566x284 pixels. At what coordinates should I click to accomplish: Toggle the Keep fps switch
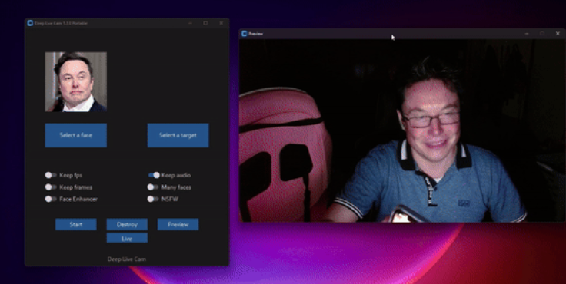tap(51, 175)
